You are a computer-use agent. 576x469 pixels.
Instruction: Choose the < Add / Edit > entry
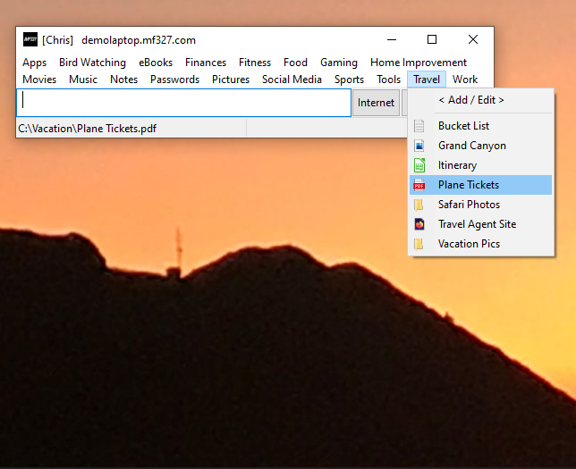[481, 100]
